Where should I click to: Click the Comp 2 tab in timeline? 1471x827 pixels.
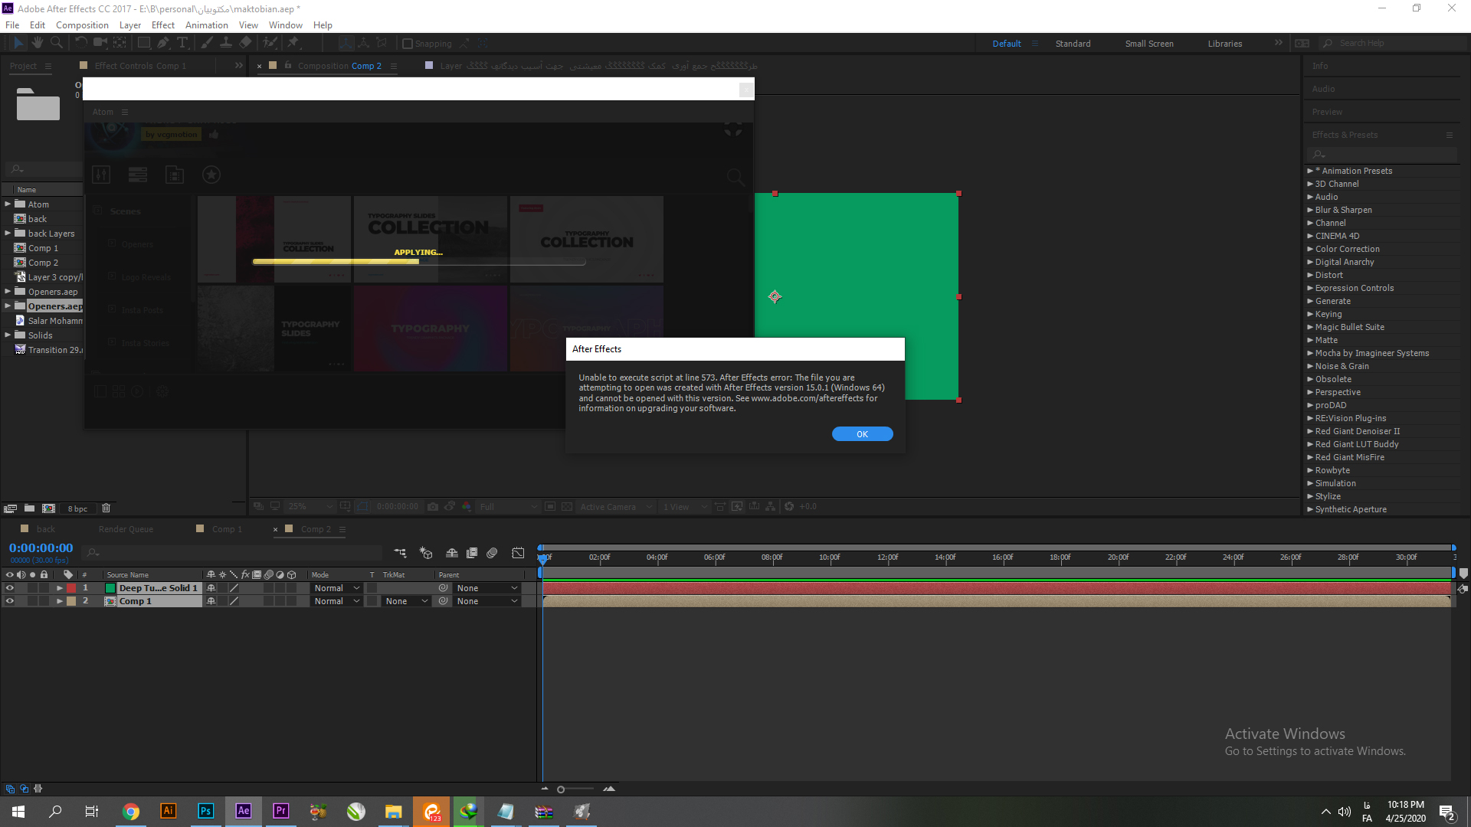click(316, 528)
